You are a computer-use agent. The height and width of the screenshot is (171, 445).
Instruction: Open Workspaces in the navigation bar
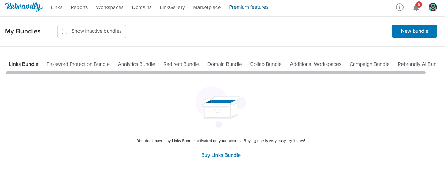[110, 7]
